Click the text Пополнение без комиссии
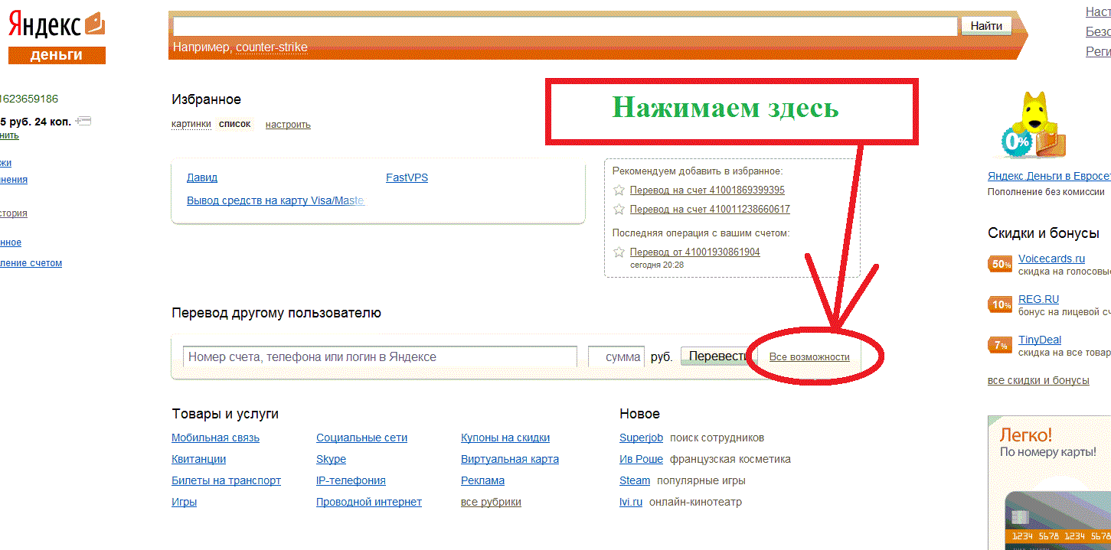This screenshot has width=1111, height=550. 1046,192
